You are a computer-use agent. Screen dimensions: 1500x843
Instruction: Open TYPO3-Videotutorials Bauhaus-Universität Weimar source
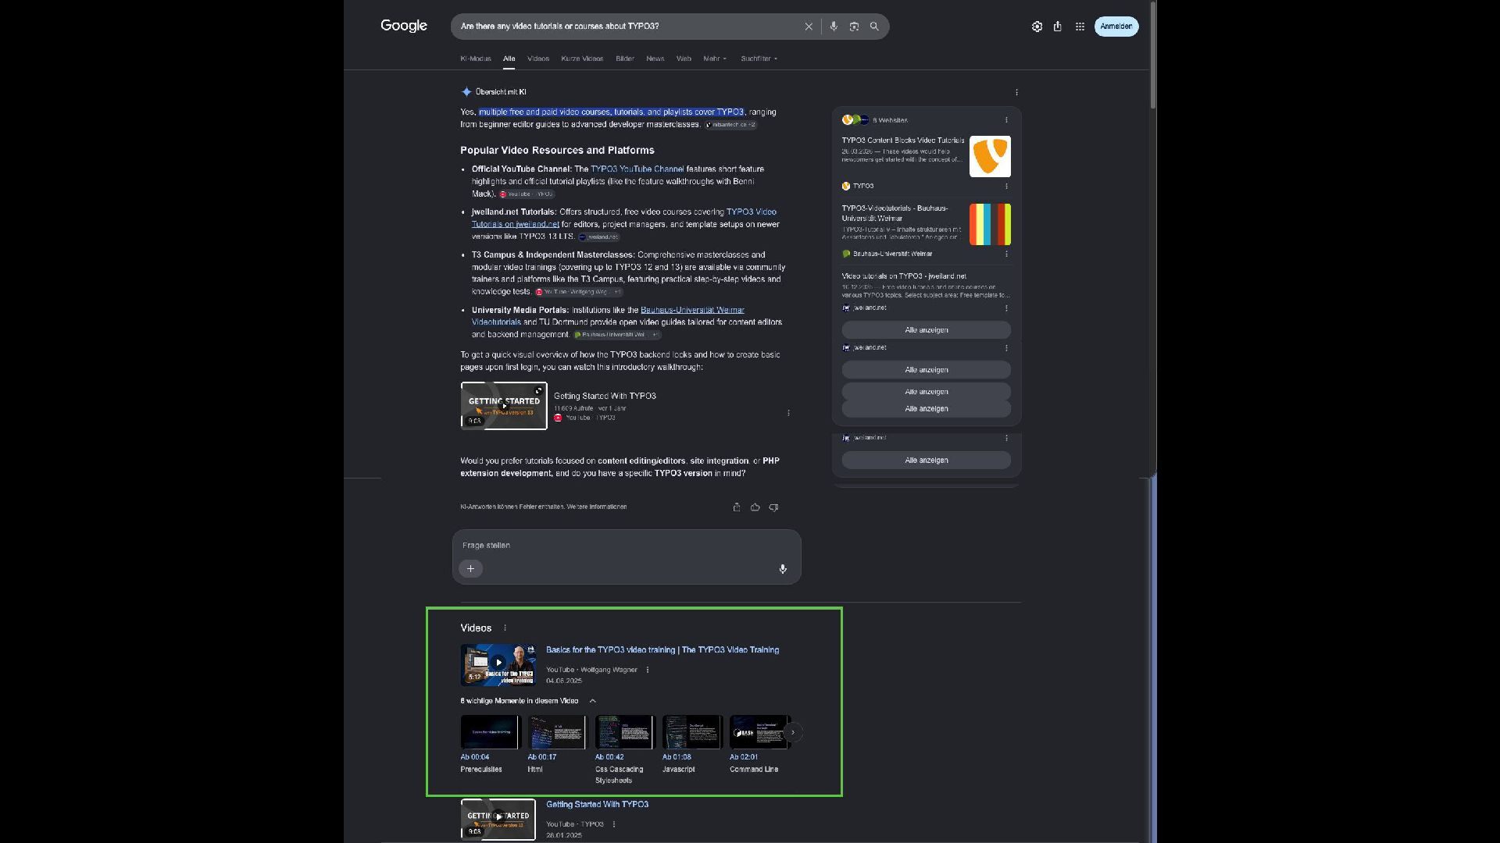click(895, 213)
